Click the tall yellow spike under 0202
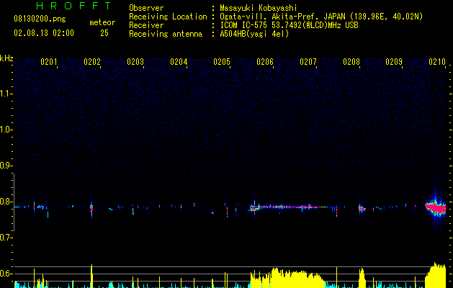The image size is (453, 288). point(92,276)
